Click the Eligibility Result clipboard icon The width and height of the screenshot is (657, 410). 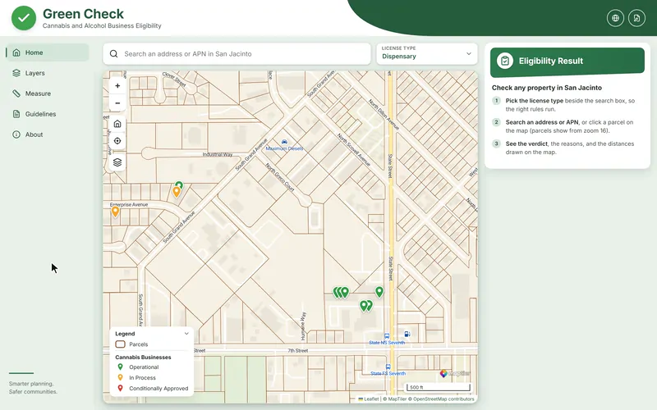coord(505,61)
